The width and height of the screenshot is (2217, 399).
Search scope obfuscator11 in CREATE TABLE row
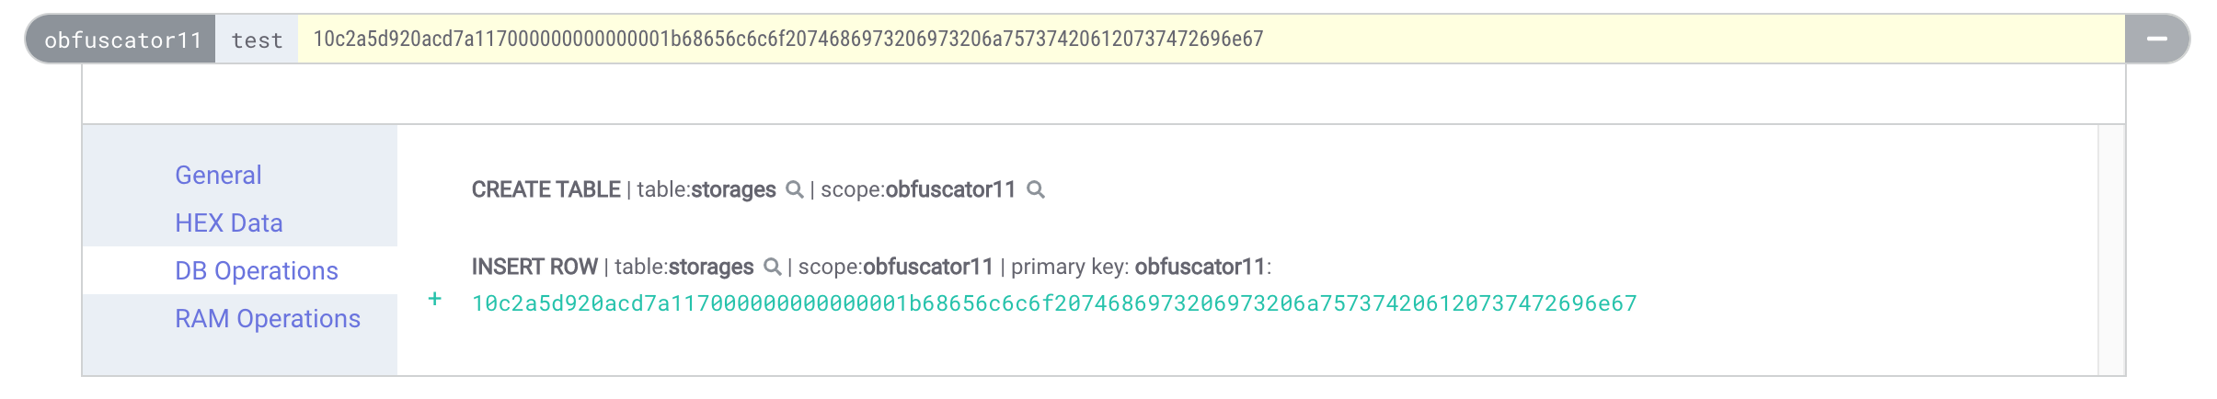1036,189
